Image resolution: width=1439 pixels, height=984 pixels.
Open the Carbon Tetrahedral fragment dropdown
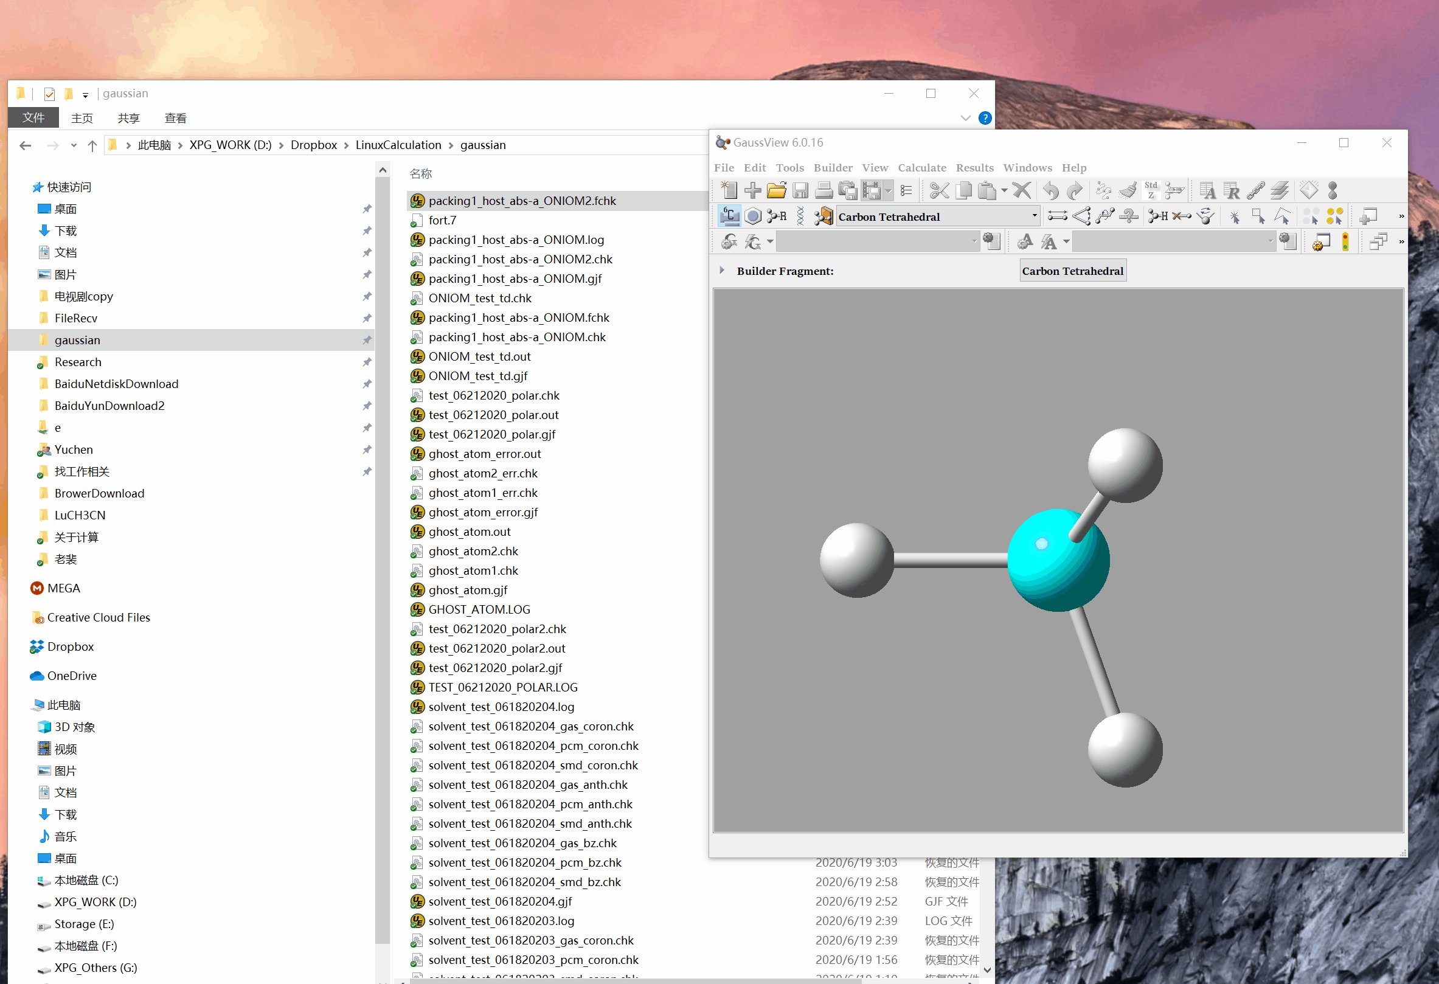coord(1034,216)
